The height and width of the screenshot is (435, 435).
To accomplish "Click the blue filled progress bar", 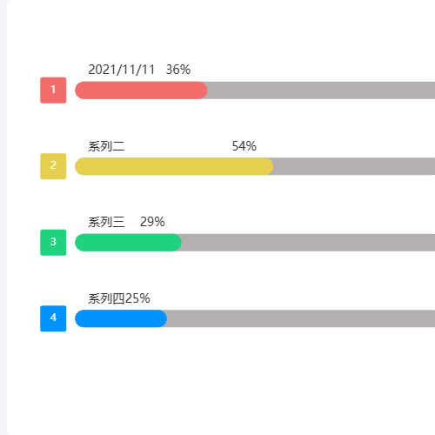I will coord(121,318).
